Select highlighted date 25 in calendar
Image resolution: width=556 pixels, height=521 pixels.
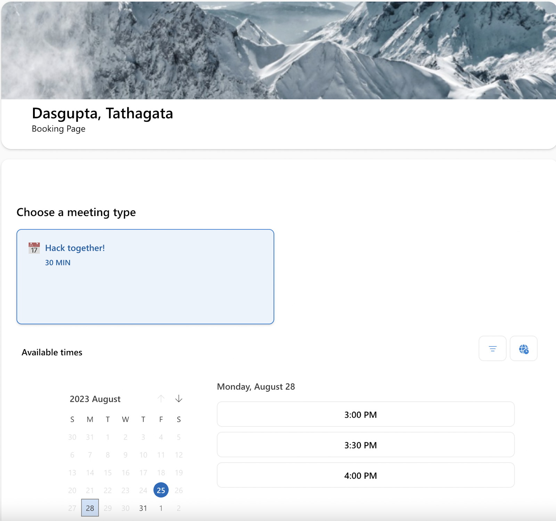click(x=161, y=490)
